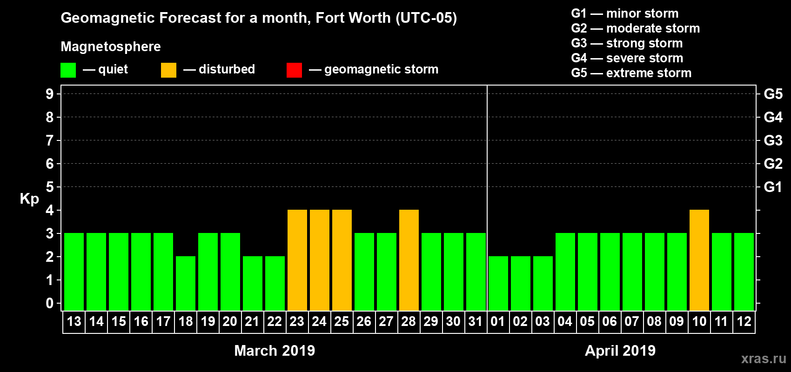Screen dimensions: 791x372
Task: Click the orange disturbed legend swatch
Action: coord(168,70)
